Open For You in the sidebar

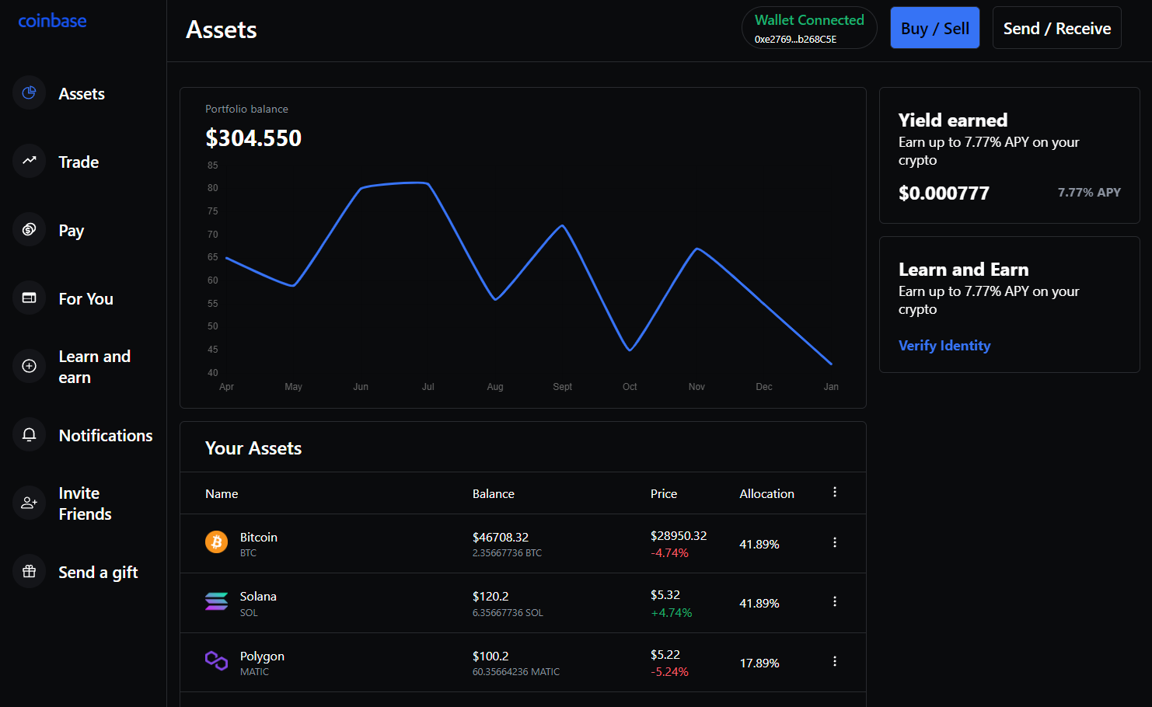coord(86,299)
